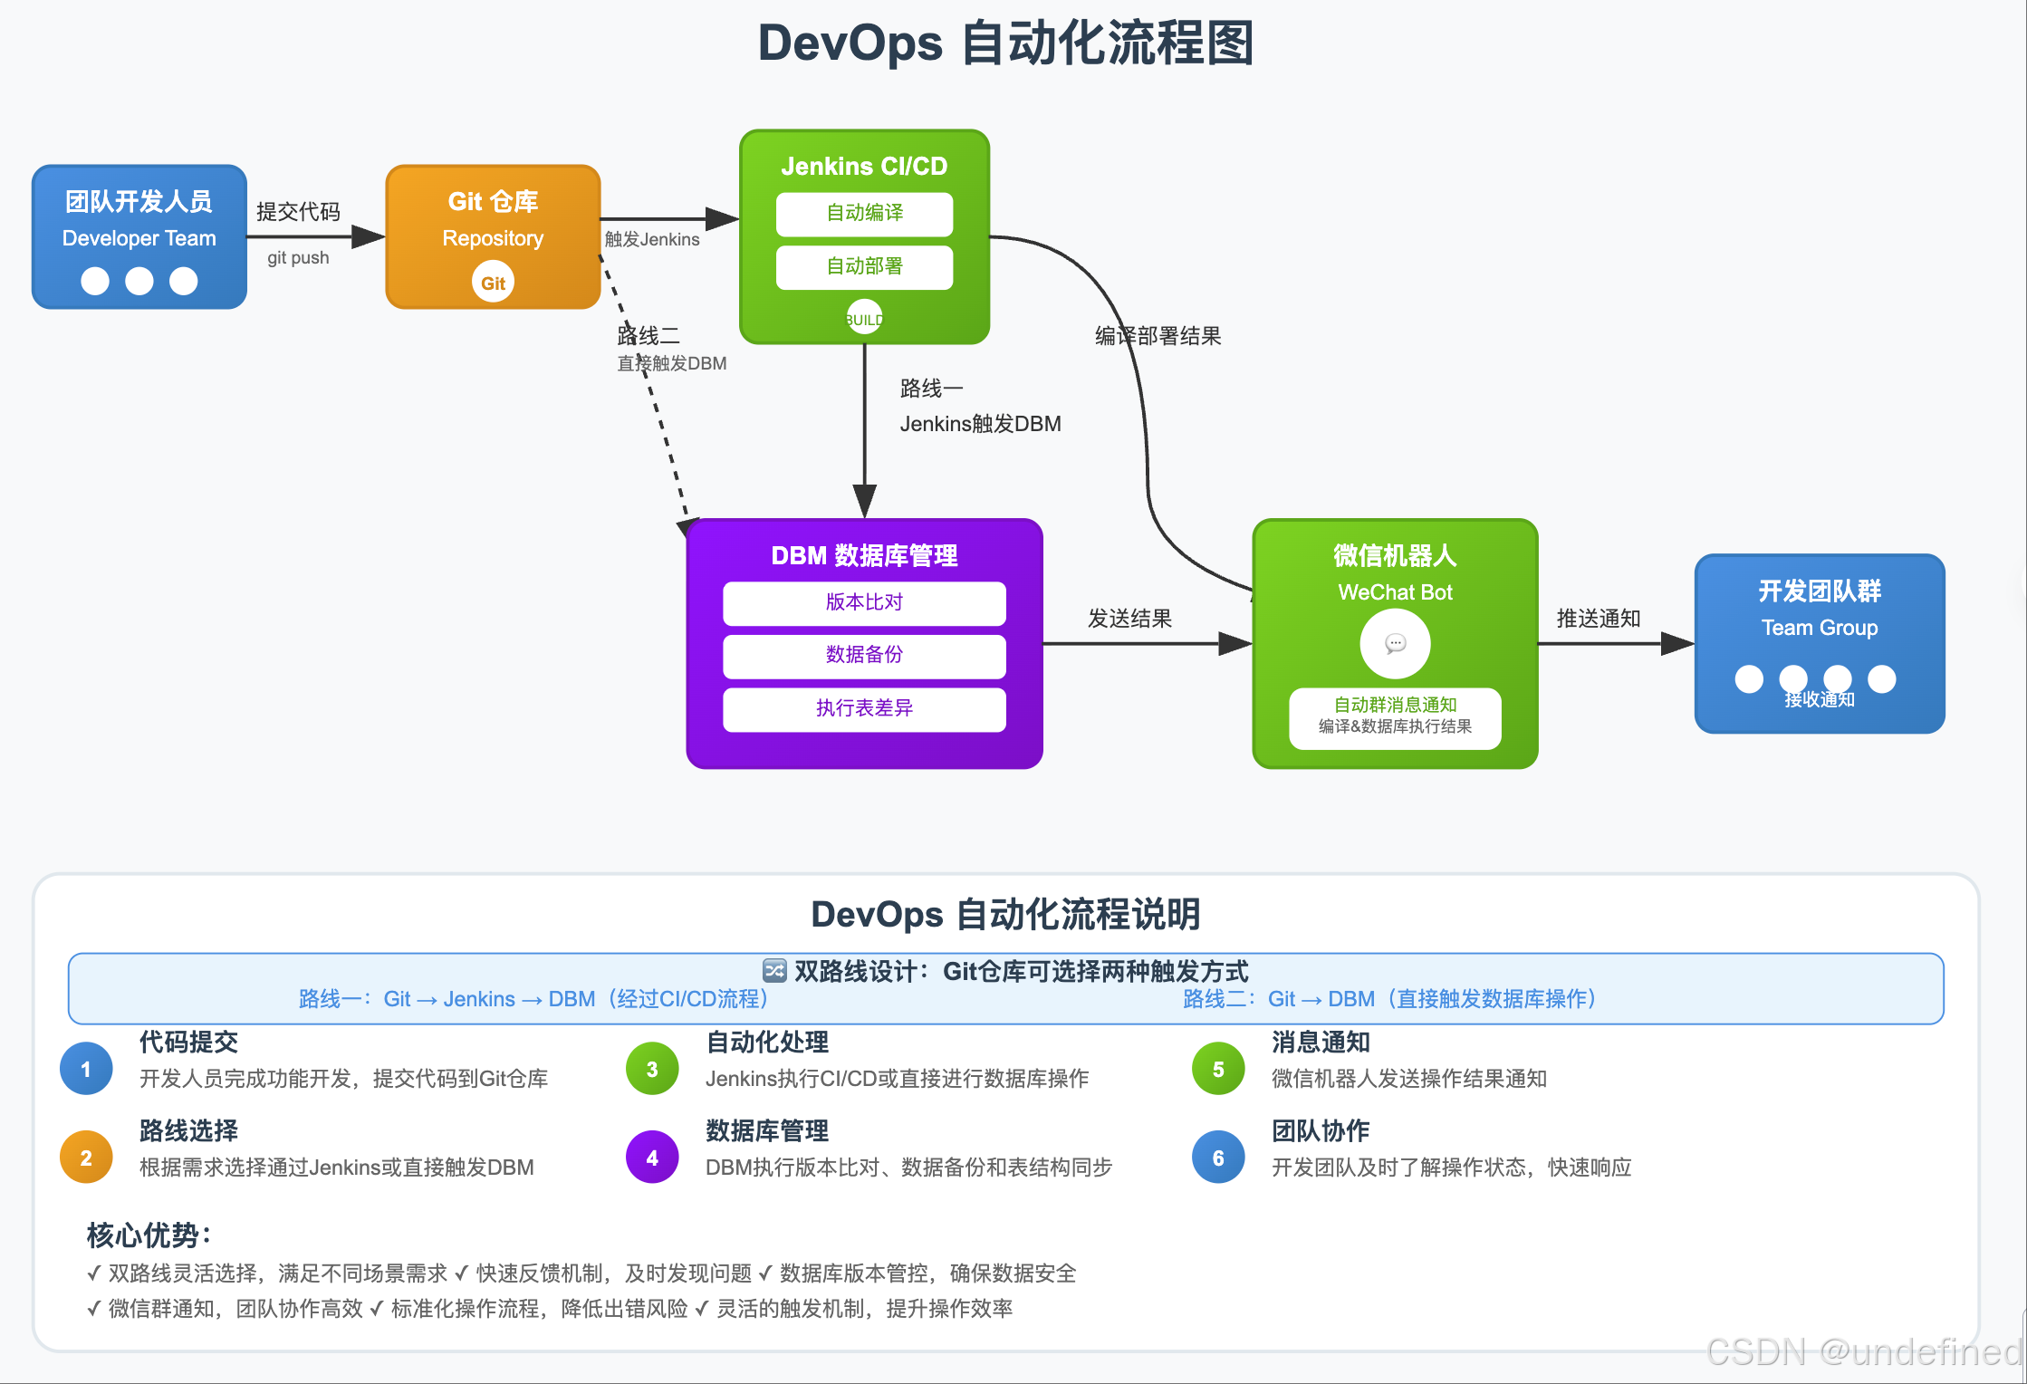Click the 开发团队群 Team Group block

[x=1819, y=643]
